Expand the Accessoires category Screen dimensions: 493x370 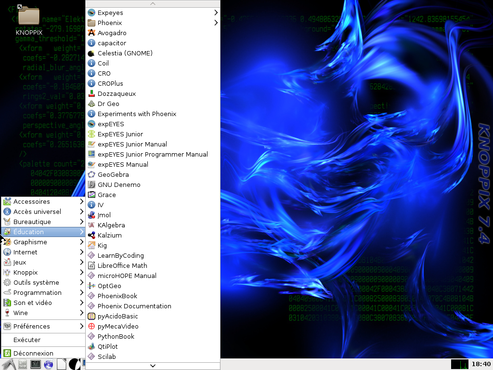(x=43, y=201)
